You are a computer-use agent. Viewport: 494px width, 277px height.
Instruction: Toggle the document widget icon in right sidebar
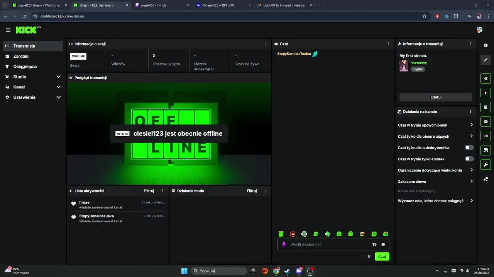(486, 107)
